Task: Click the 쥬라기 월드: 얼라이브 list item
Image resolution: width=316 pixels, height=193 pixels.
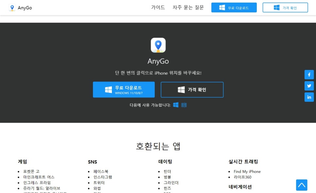Action: 42,188
